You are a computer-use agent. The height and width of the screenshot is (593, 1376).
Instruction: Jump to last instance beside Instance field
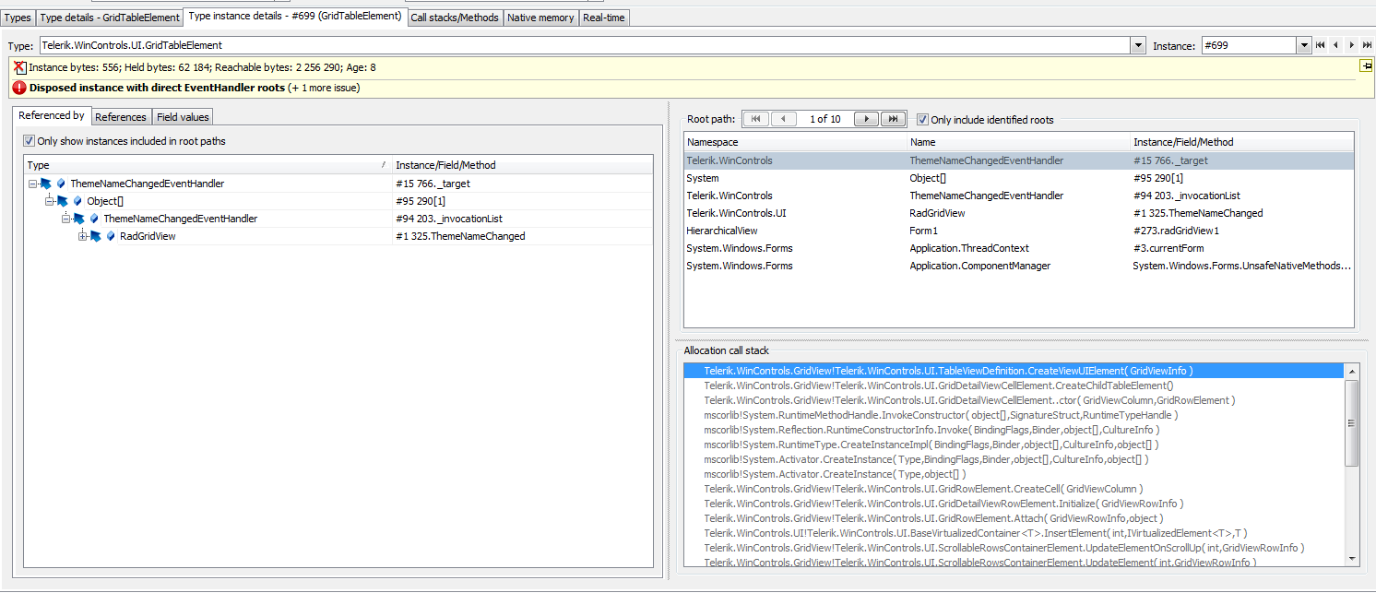tap(1367, 45)
